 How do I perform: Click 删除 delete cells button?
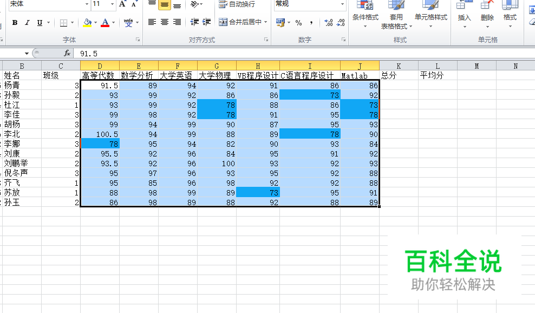point(487,14)
